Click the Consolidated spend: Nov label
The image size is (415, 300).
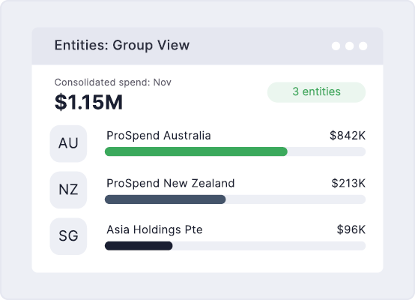click(113, 82)
